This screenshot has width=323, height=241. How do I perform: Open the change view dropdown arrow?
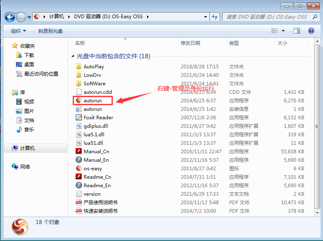[x=283, y=31]
